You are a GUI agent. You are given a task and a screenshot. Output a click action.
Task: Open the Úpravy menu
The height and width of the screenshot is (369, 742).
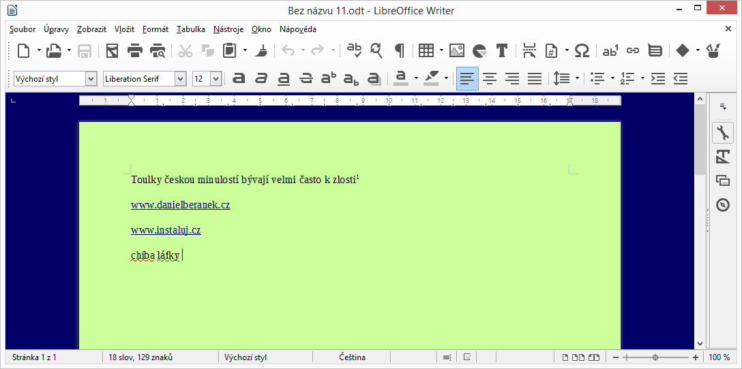point(57,29)
